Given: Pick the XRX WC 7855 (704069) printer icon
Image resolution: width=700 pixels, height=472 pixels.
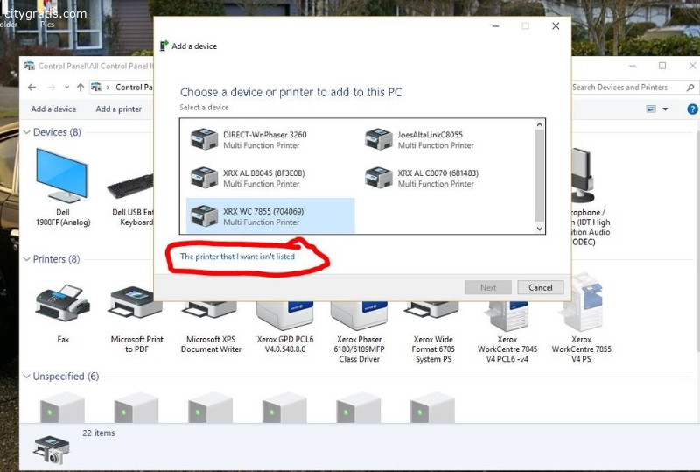Looking at the screenshot, I should pyautogui.click(x=204, y=216).
